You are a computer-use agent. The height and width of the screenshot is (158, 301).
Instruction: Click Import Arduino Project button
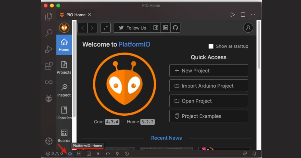click(x=209, y=86)
